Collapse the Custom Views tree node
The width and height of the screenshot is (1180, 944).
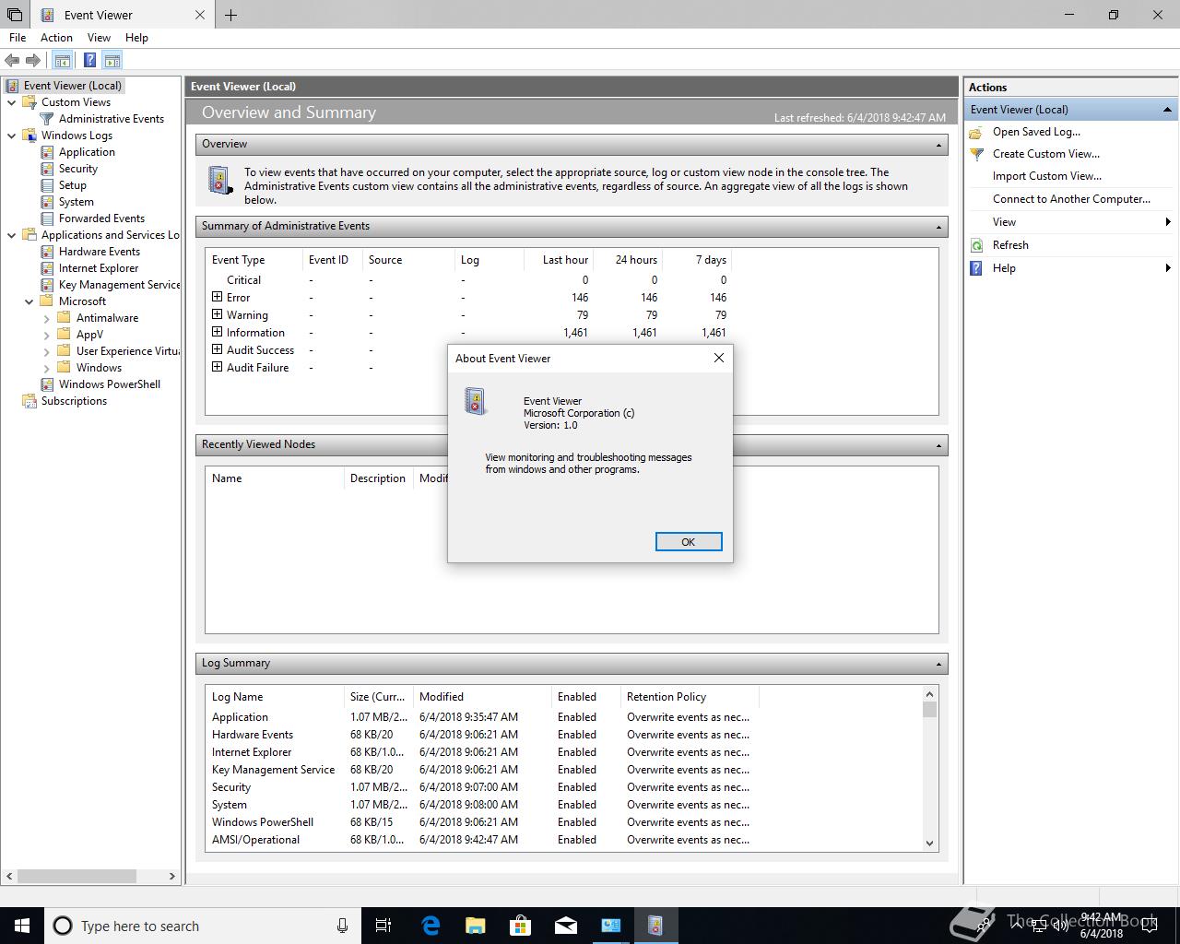point(12,102)
